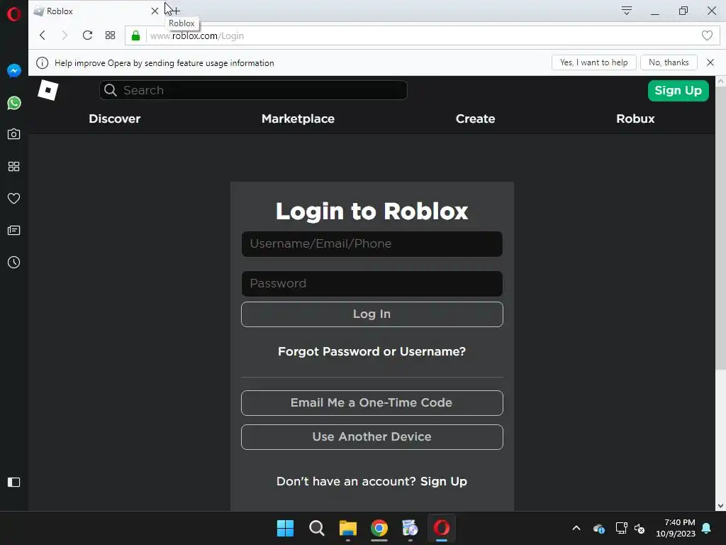The width and height of the screenshot is (726, 545).
Task: Toggle the sidebar panel button
Action: (14, 482)
